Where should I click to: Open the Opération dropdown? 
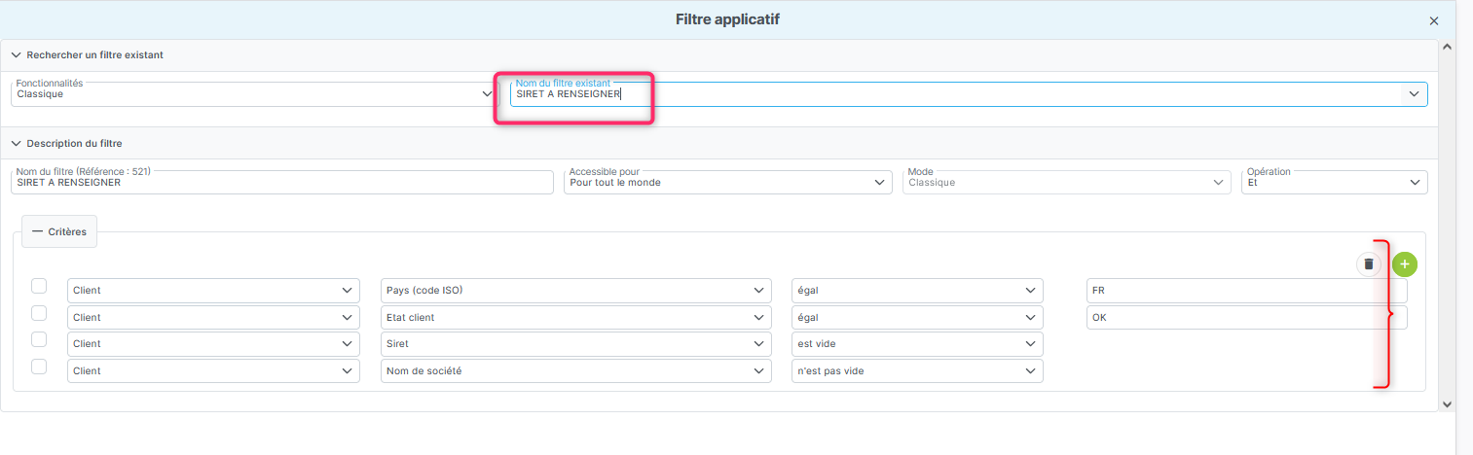[1335, 182]
